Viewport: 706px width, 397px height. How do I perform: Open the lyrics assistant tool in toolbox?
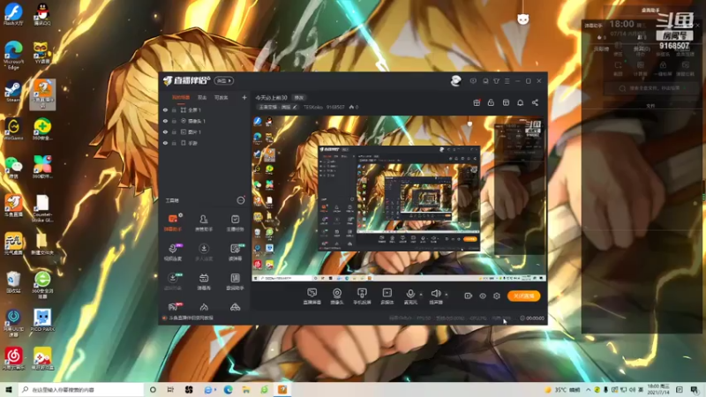tap(235, 281)
